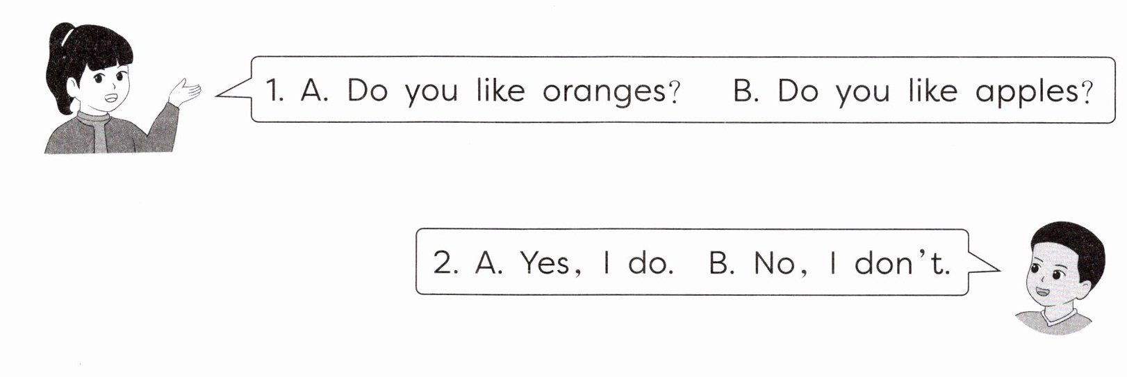
Task: Click the question mark after "apples"
Action: (x=1086, y=91)
